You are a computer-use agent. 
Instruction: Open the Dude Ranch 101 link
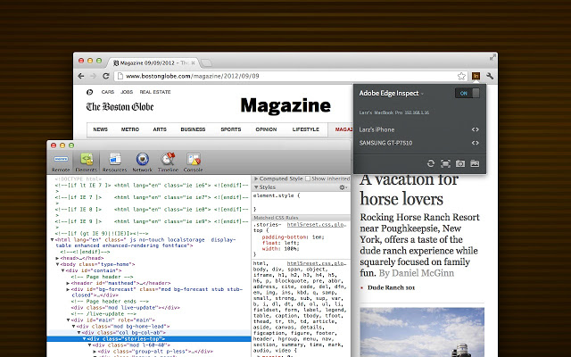point(391,287)
